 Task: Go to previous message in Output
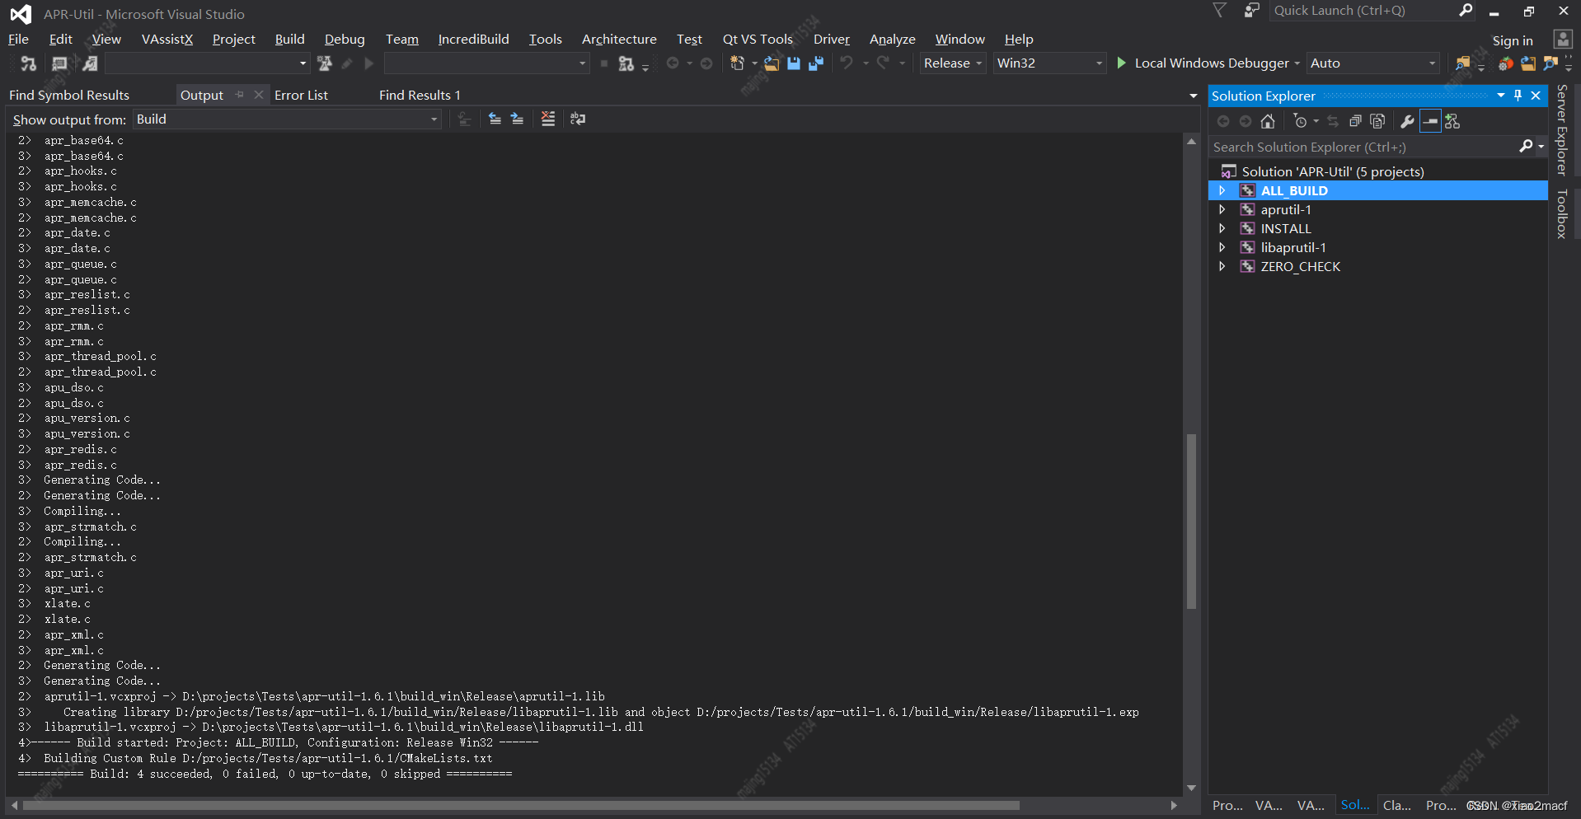[495, 119]
